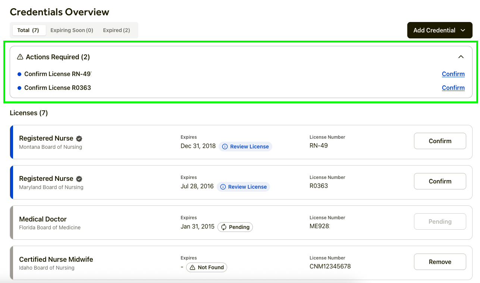Click blue bullet beside Confirm License RN-49
480x283 pixels.
coord(19,74)
